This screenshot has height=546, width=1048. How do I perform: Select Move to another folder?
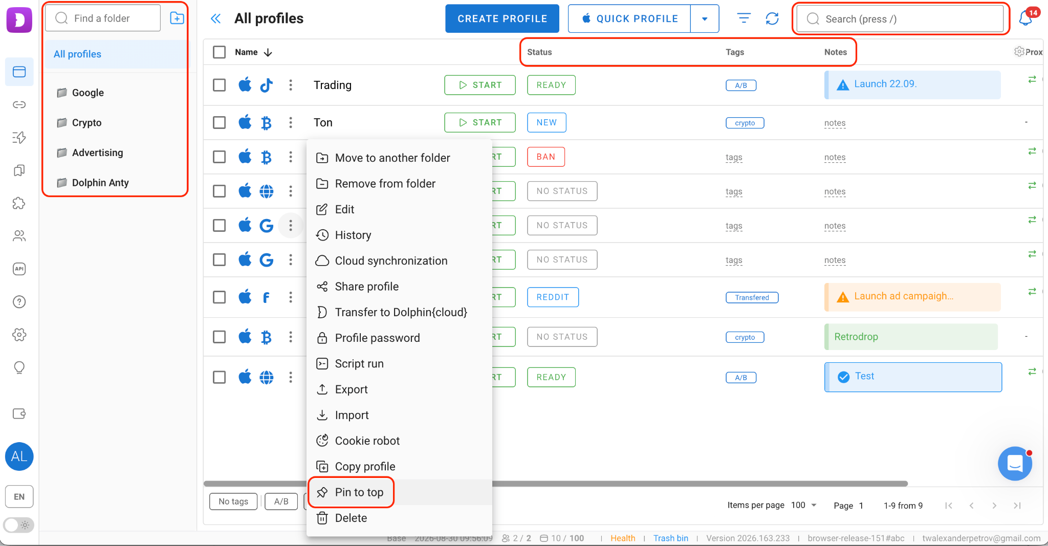click(x=400, y=158)
